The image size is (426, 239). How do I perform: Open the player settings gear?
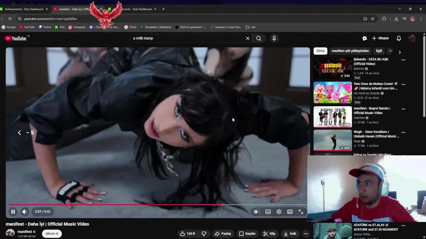pos(279,211)
